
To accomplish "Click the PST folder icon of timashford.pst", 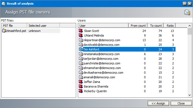I will [x=4, y=31].
